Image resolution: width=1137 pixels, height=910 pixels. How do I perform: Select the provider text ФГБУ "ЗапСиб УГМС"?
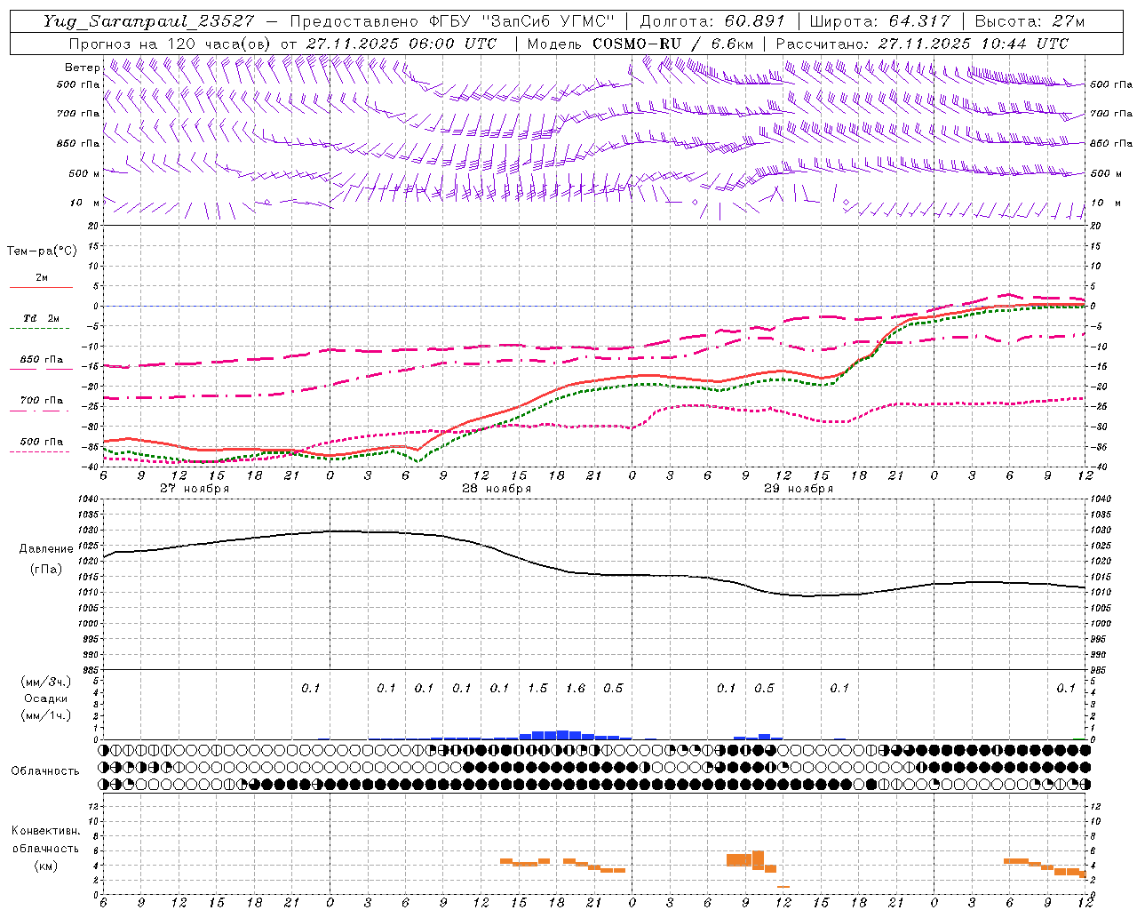tap(524, 21)
